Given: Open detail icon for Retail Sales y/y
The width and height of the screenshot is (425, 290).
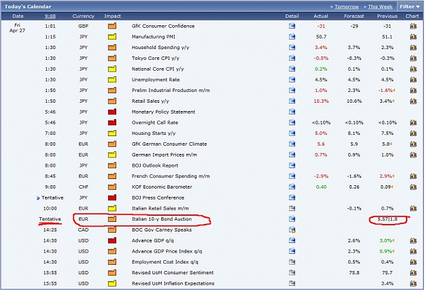Looking at the screenshot, I should click(x=292, y=101).
